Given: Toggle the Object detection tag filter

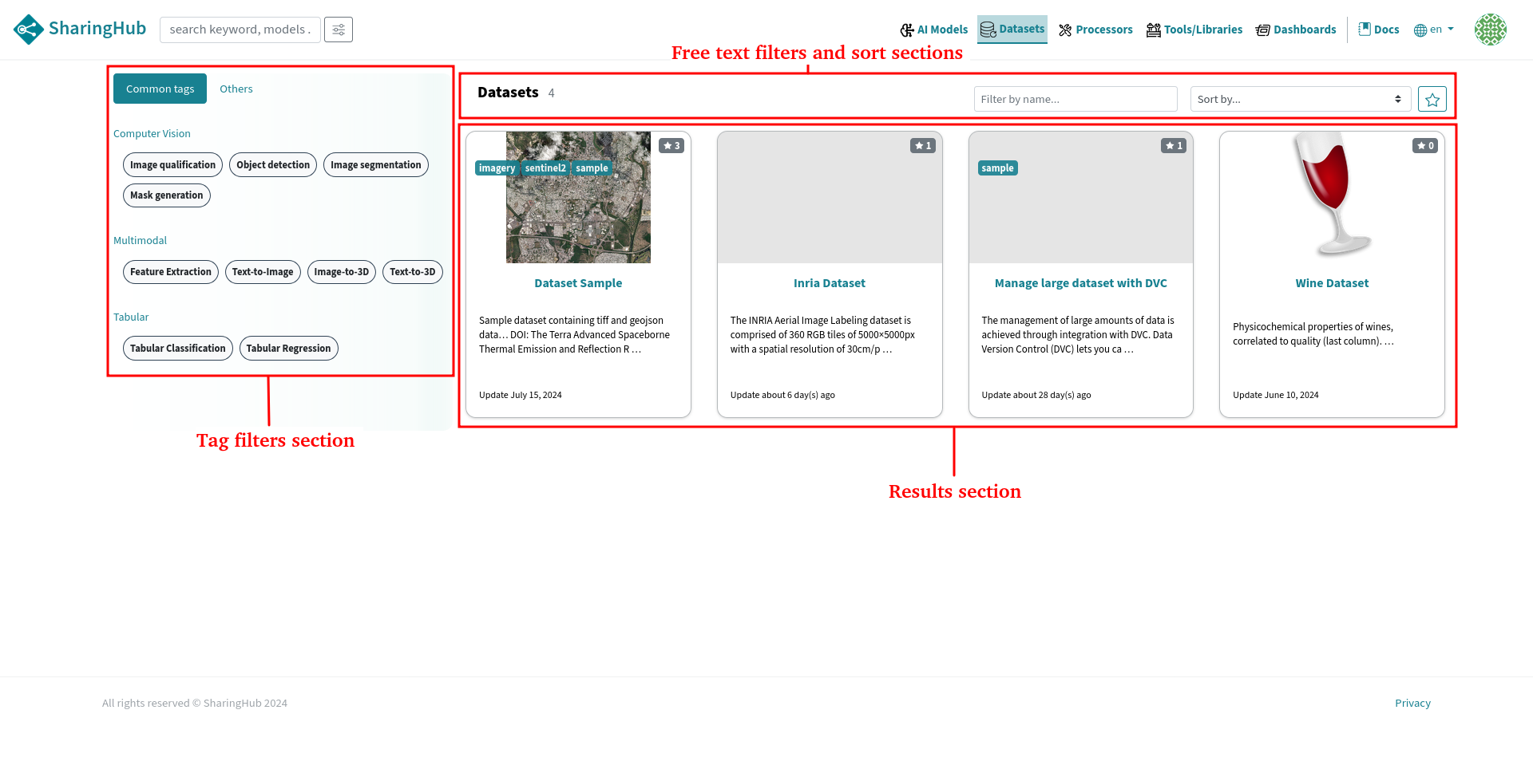Looking at the screenshot, I should coord(273,165).
